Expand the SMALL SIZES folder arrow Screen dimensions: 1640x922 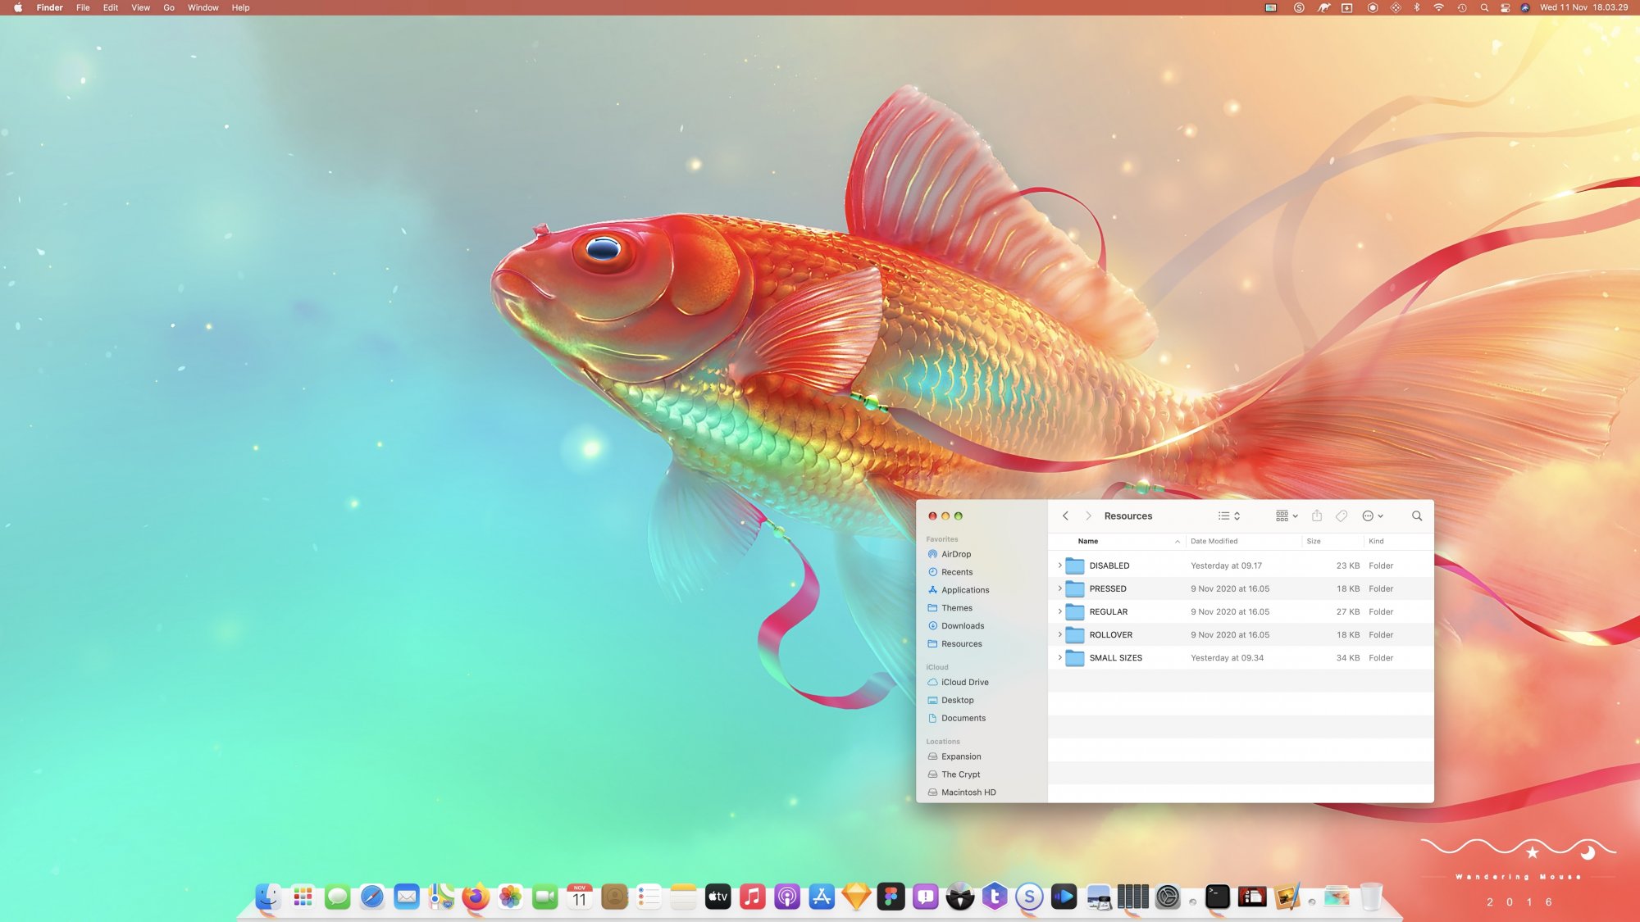(1059, 657)
